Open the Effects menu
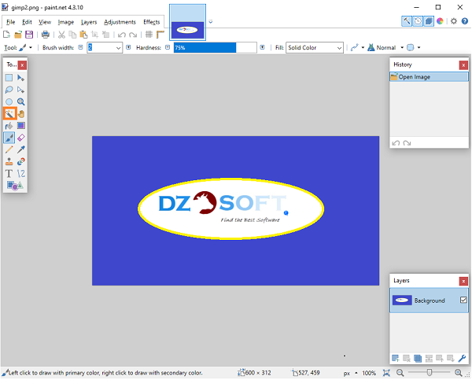The width and height of the screenshot is (472, 380). (x=151, y=22)
